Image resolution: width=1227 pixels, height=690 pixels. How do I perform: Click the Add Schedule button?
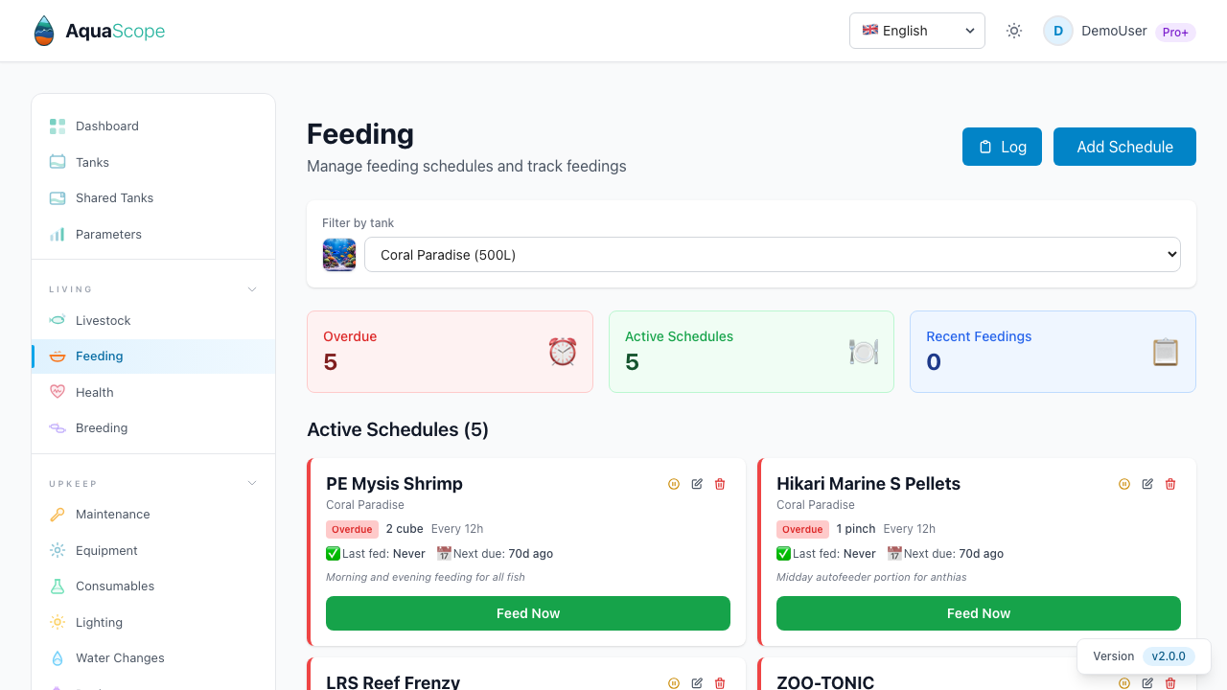tap(1124, 147)
